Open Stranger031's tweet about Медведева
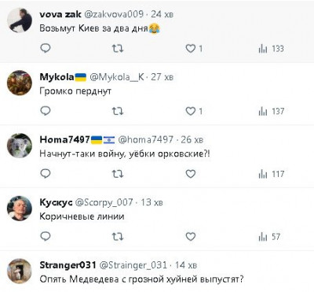This screenshot has width=314, height=292. pyautogui.click(x=141, y=279)
